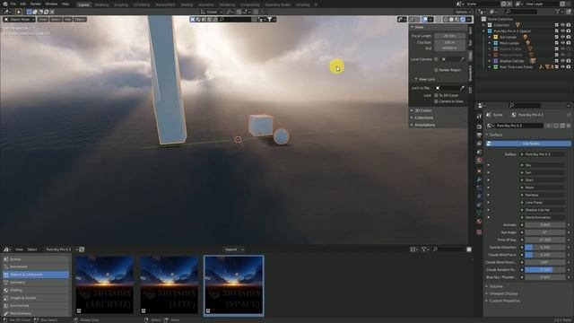Open the Window menu
This screenshot has width=574, height=323.
51,4
